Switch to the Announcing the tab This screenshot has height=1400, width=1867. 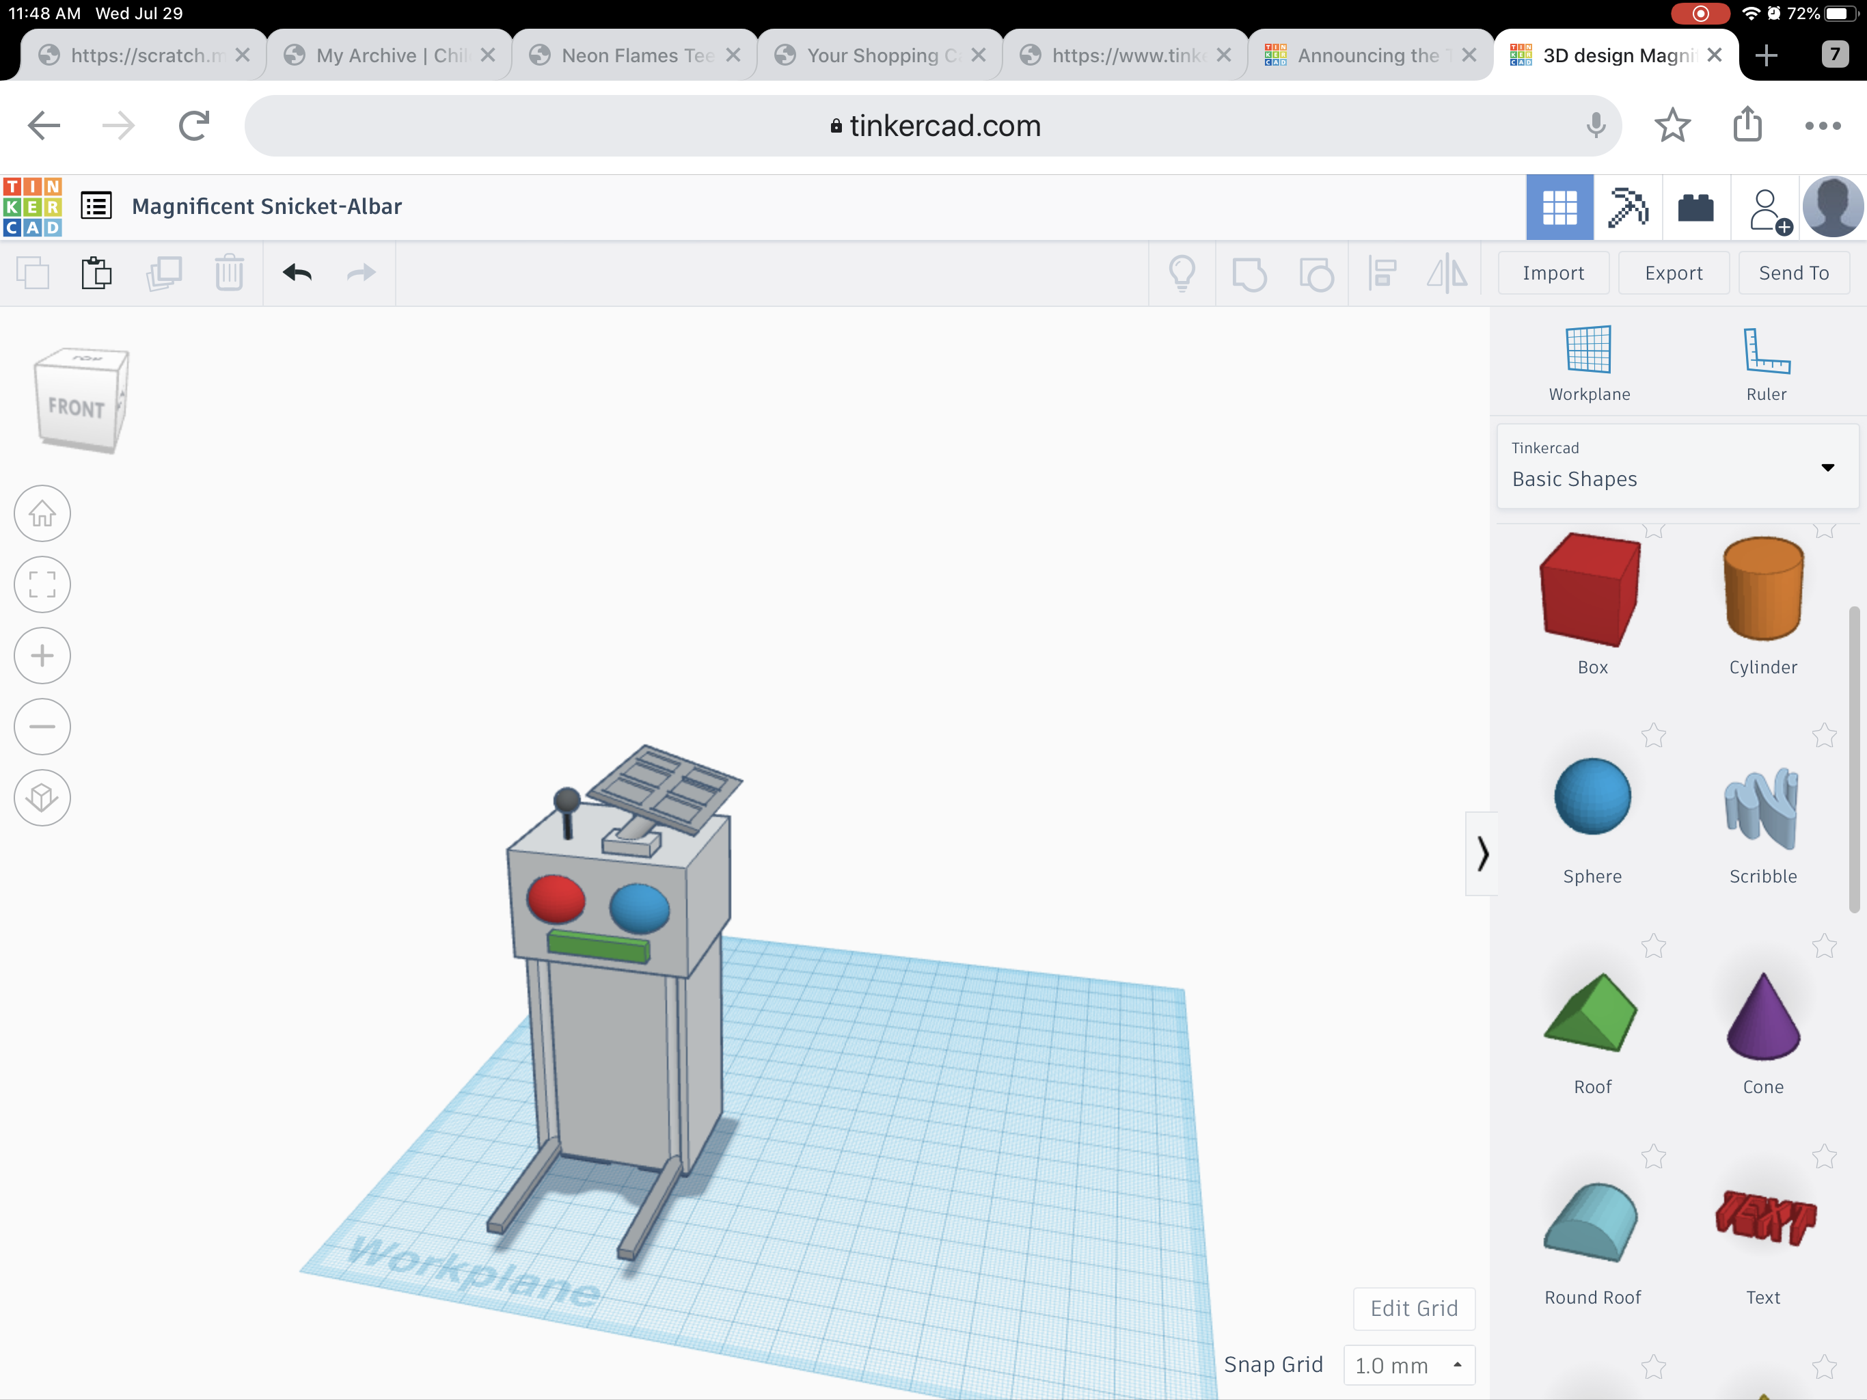[1371, 56]
